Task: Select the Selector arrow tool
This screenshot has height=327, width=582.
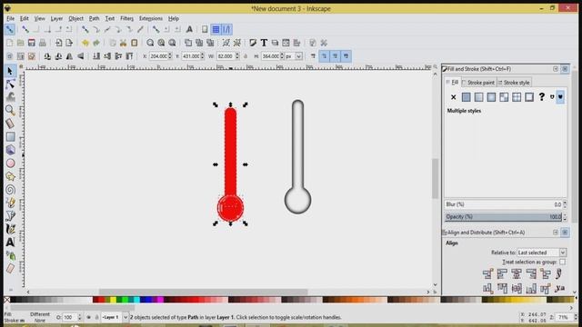Action: tap(10, 71)
